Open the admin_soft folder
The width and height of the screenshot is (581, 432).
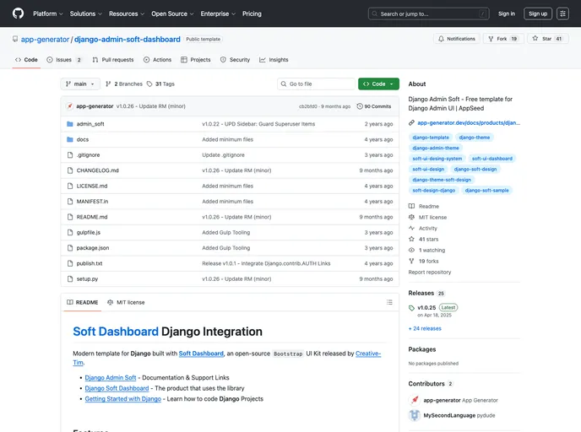90,124
